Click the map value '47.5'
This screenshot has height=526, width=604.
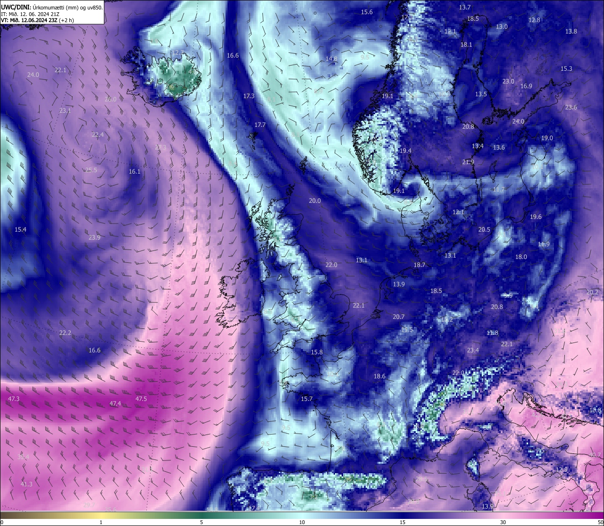(x=141, y=399)
